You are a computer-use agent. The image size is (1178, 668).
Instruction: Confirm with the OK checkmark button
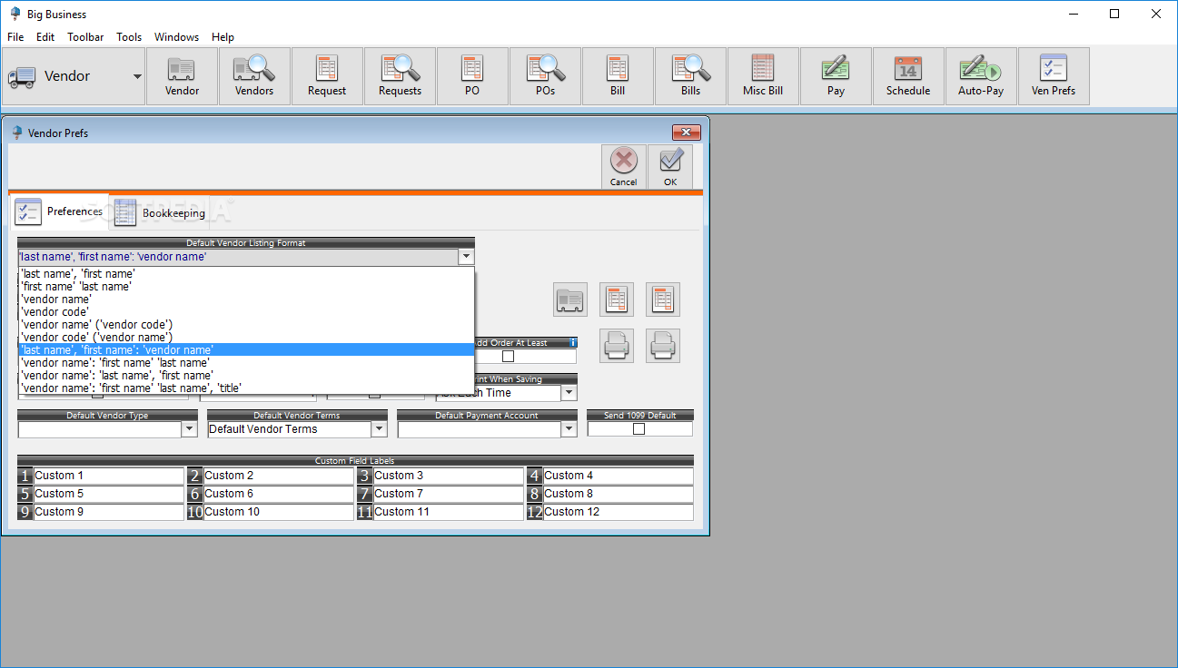670,167
